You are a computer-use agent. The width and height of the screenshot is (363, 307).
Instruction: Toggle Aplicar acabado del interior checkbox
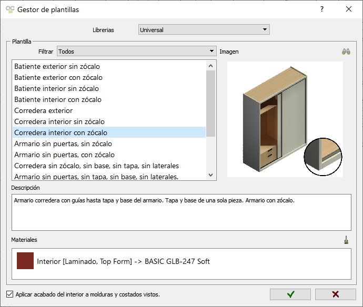(x=9, y=294)
